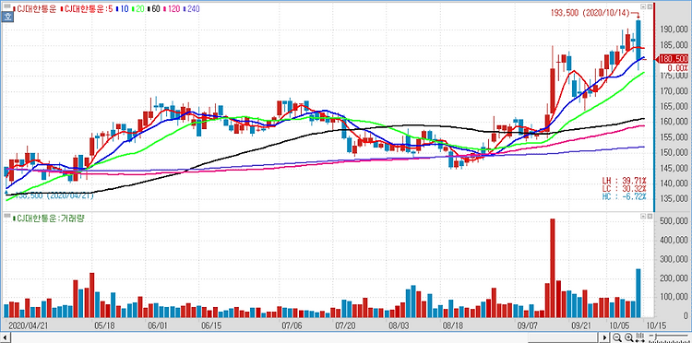Select the 240-day moving average legend
The width and height of the screenshot is (692, 343).
coord(193,8)
